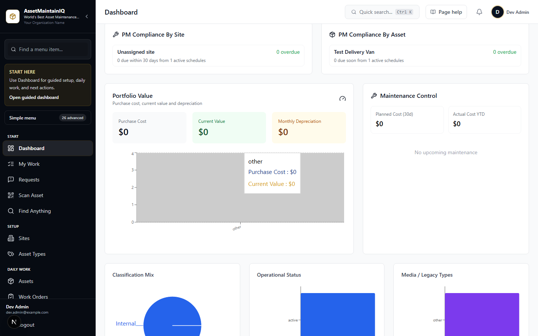Open the Test Delivery Van compliance row
Viewport: 538px width, 336px height.
pyautogui.click(x=425, y=56)
